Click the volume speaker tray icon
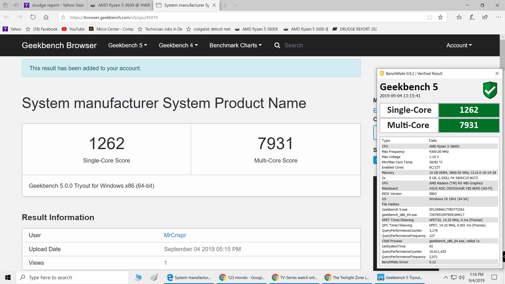 coord(462,277)
